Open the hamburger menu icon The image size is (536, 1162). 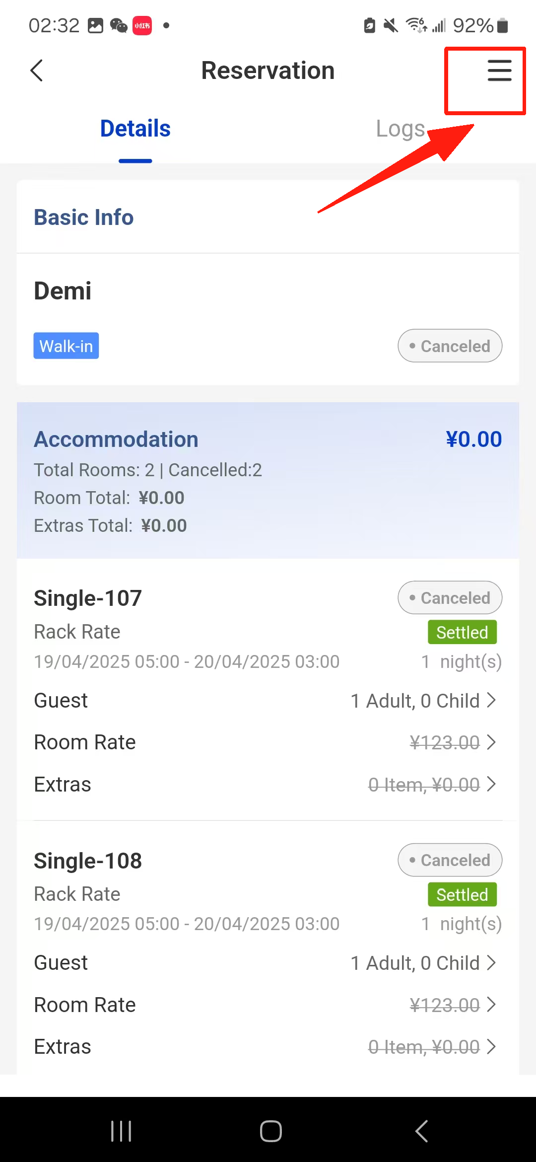(499, 71)
